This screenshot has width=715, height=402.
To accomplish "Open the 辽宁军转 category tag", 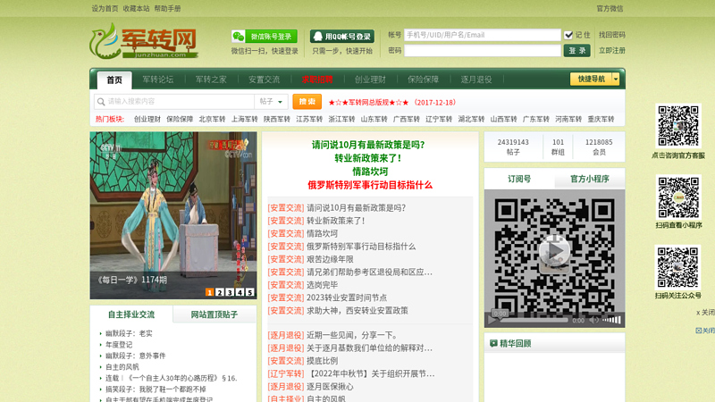I will [286, 373].
